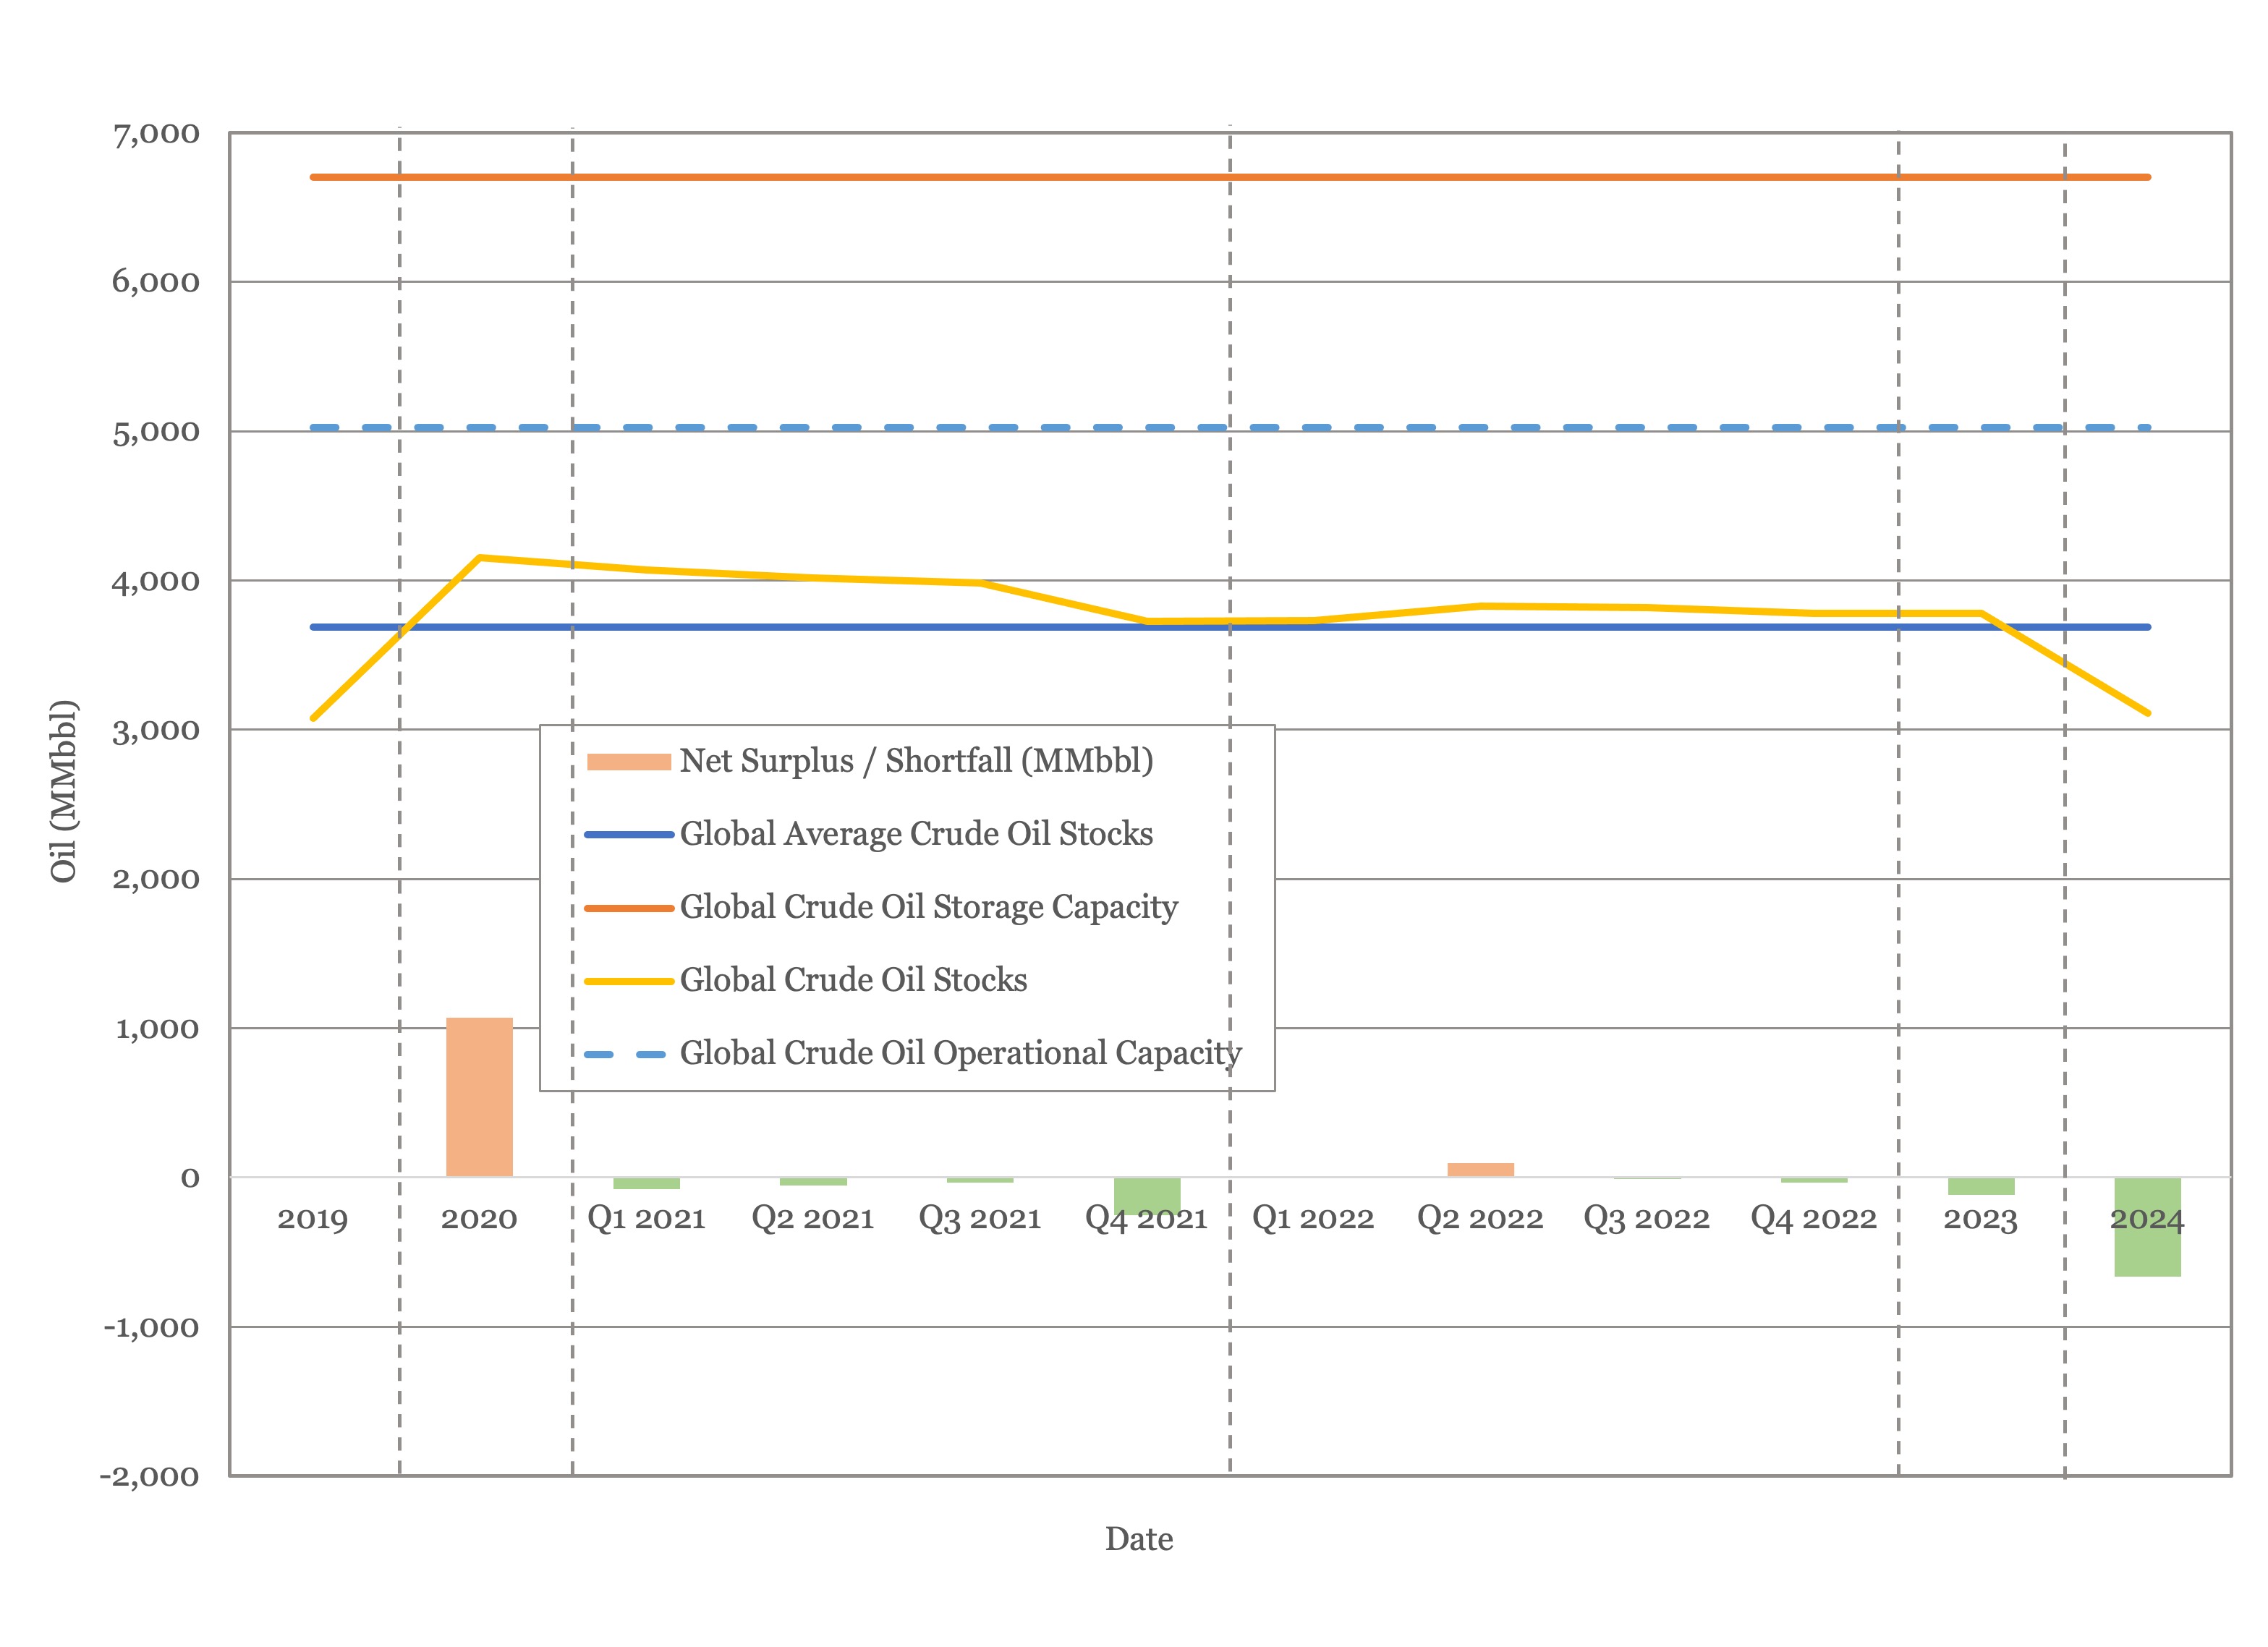Select the green 2023 shortfall bar
Image resolution: width=2268 pixels, height=1647 pixels.
pos(1981,1186)
